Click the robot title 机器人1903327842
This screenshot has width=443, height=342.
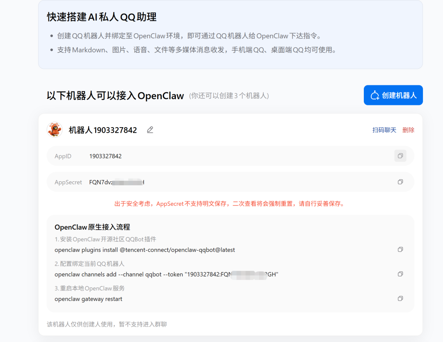103,130
